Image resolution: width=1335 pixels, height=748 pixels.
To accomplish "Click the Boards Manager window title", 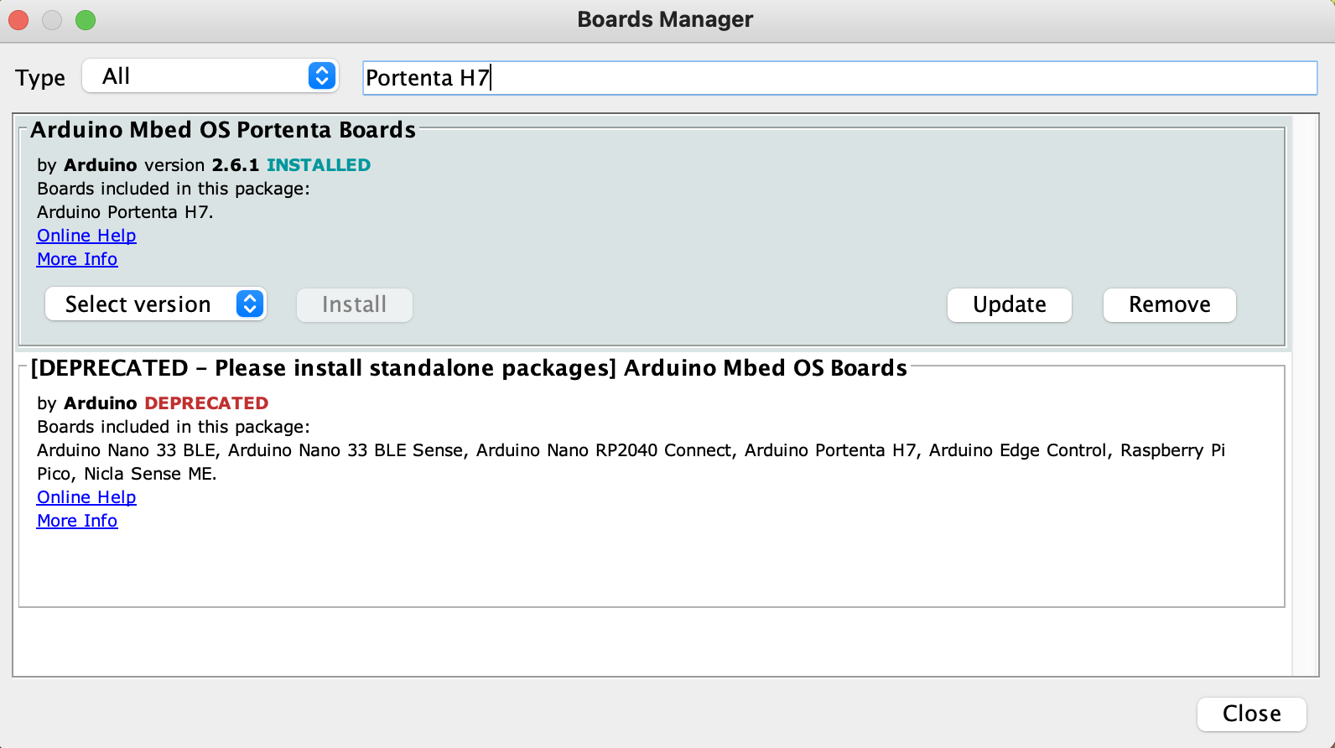I will point(666,19).
